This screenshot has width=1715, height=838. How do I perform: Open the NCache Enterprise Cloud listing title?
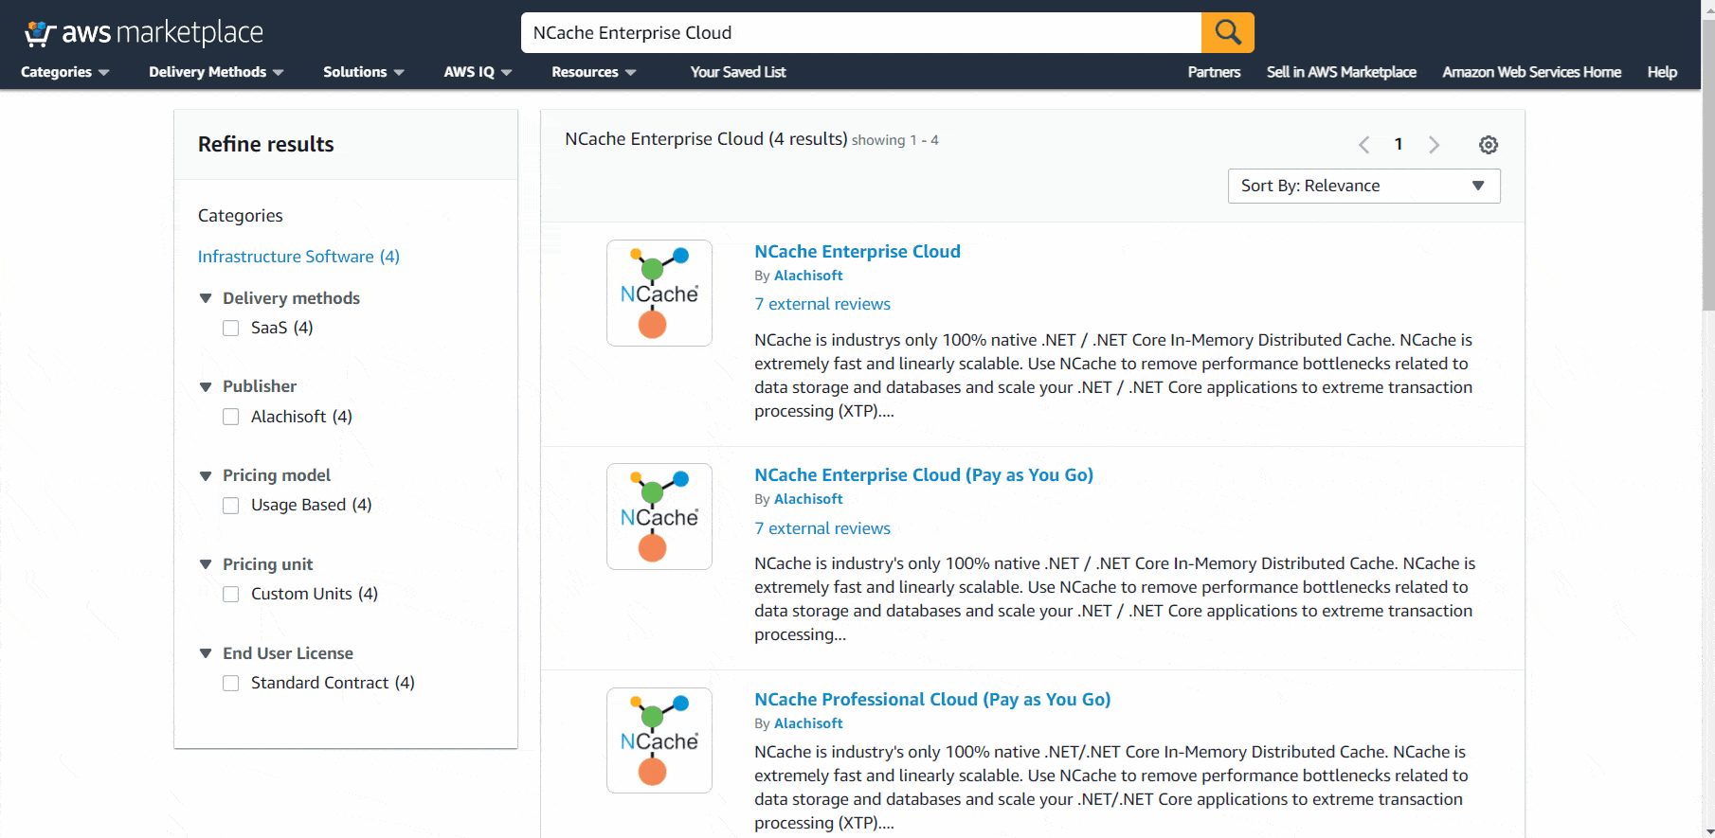pos(857,252)
